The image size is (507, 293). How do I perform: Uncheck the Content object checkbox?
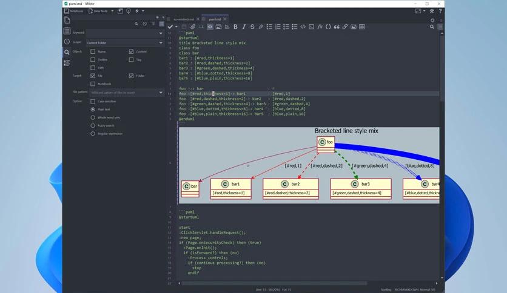click(131, 51)
